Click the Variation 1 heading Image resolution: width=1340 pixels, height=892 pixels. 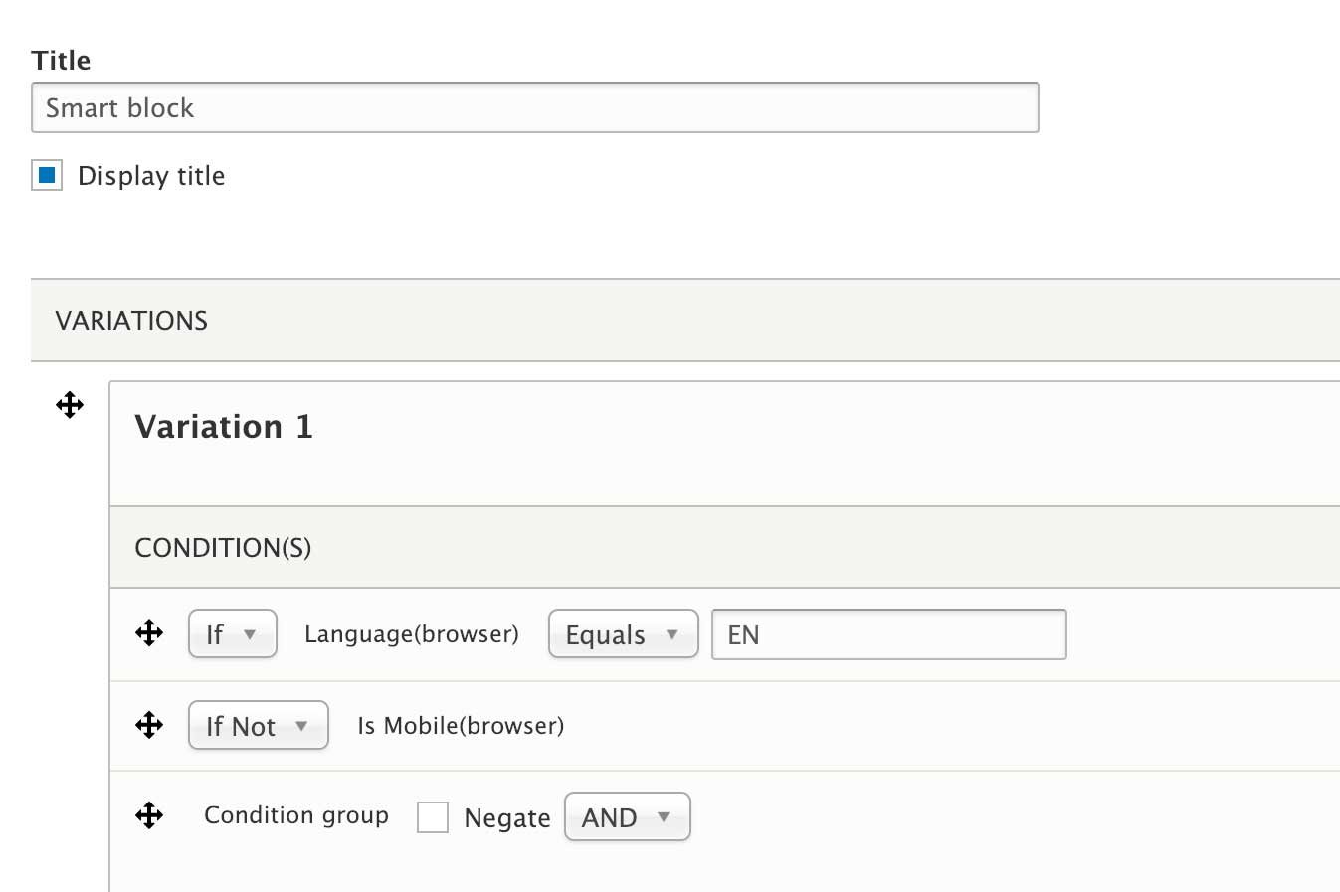pos(224,427)
